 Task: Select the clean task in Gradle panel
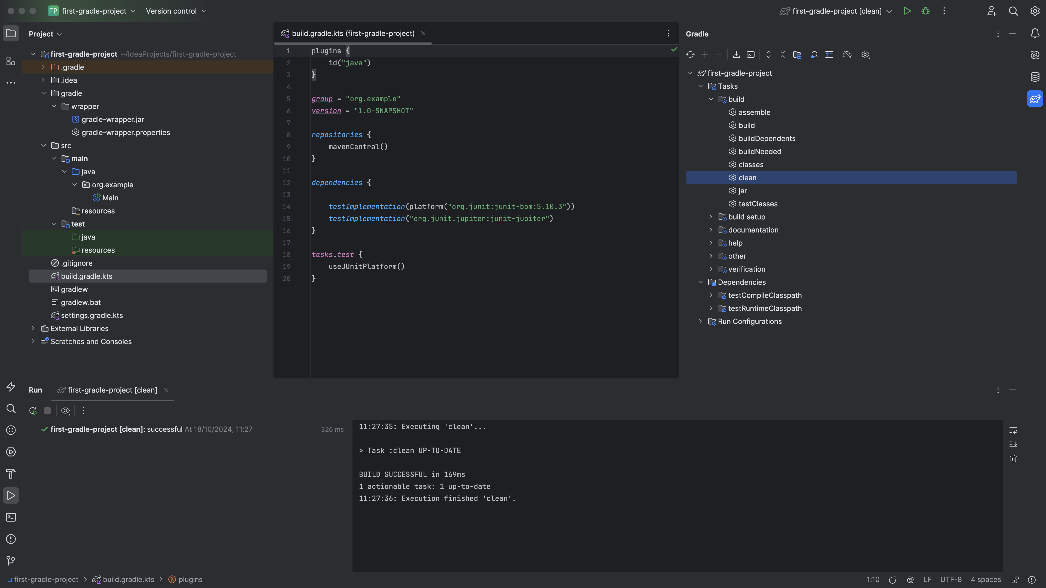point(747,177)
